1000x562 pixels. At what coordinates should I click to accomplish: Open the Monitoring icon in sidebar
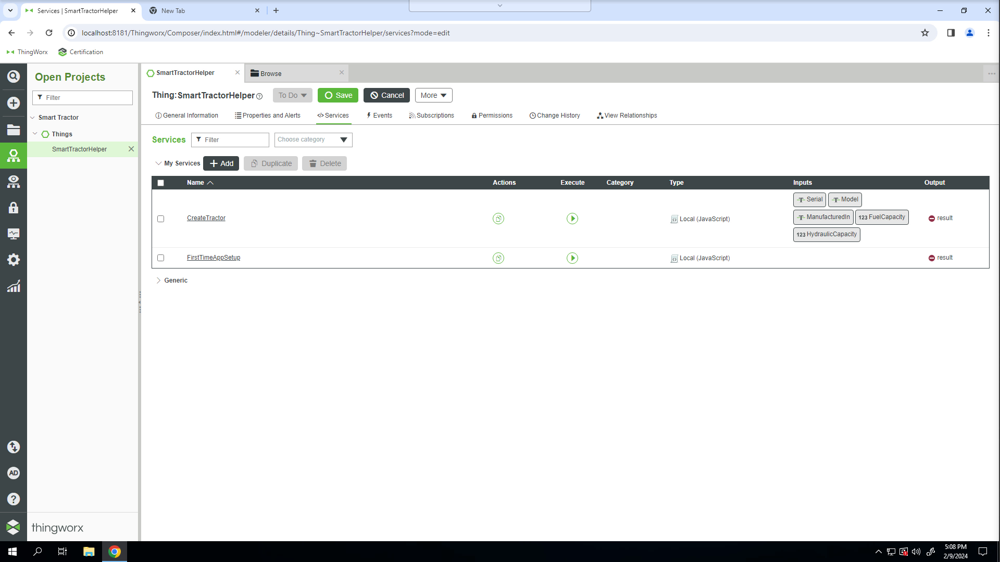pos(14,234)
